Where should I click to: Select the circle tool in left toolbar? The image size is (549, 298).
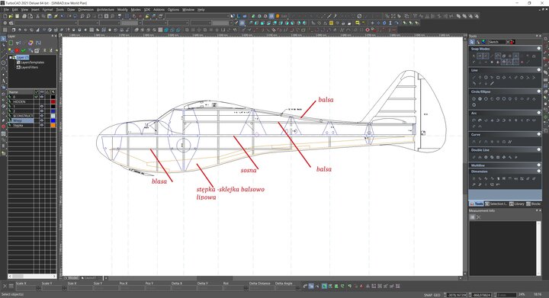[3, 62]
